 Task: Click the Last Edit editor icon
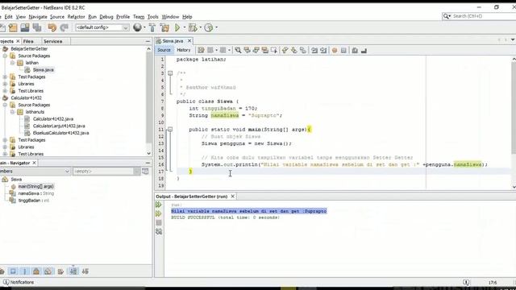pyautogui.click(x=201, y=50)
